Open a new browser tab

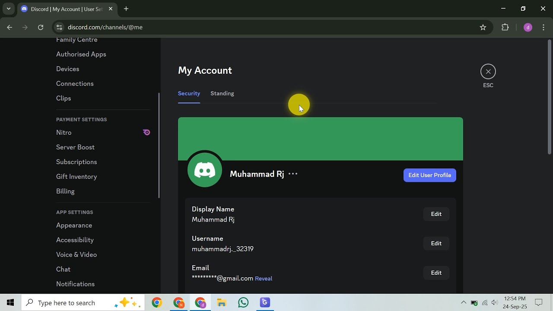click(126, 9)
